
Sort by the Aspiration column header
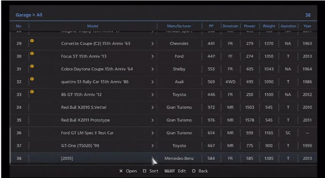tap(288, 26)
